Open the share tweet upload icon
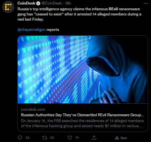This screenshot has height=142, width=151. pyautogui.click(x=94, y=137)
